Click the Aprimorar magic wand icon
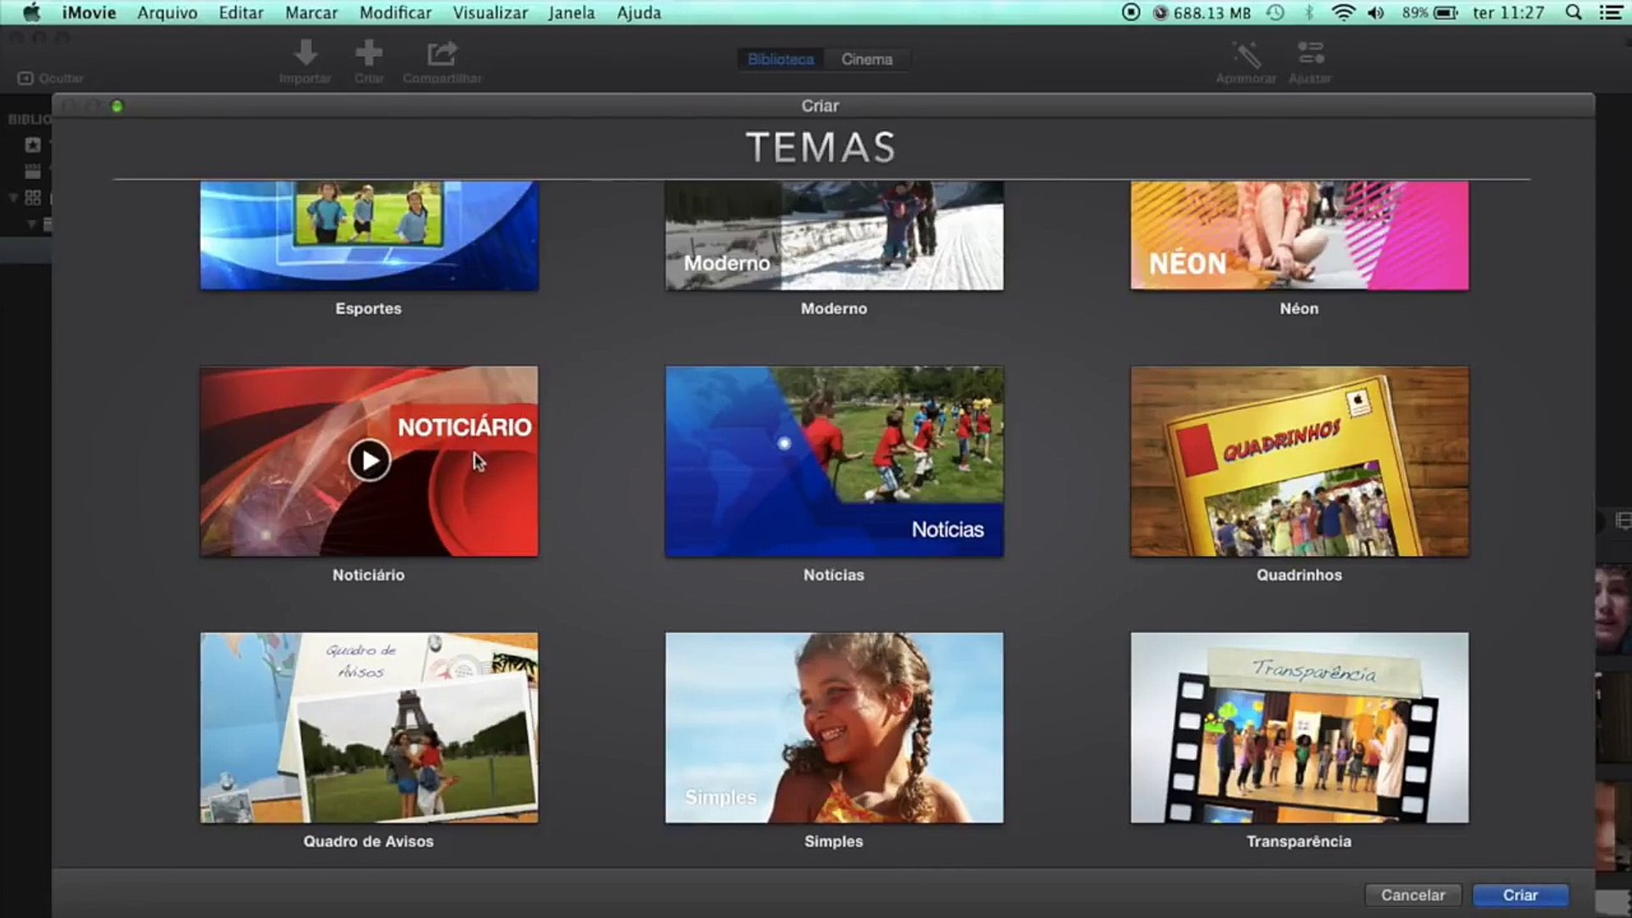The image size is (1632, 918). point(1246,62)
